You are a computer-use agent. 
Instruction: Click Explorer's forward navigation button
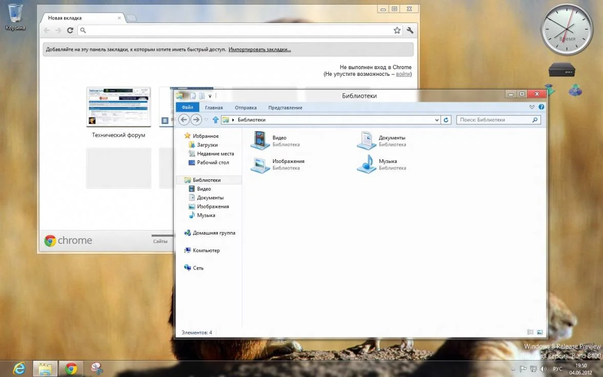tap(196, 120)
